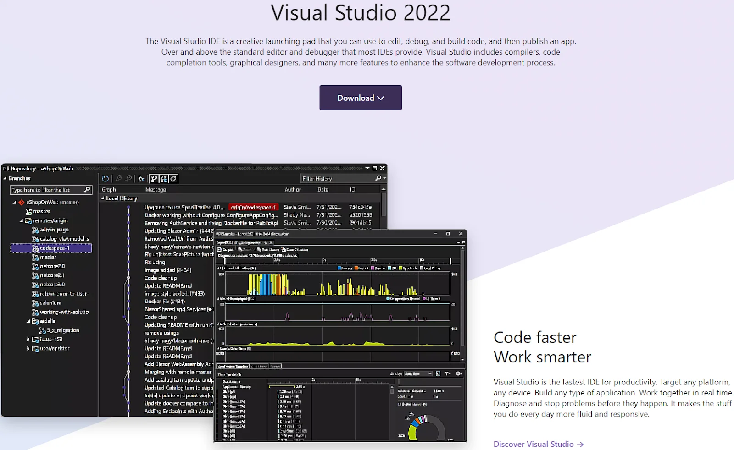Click the ID column header
This screenshot has height=450, width=734.
point(352,190)
